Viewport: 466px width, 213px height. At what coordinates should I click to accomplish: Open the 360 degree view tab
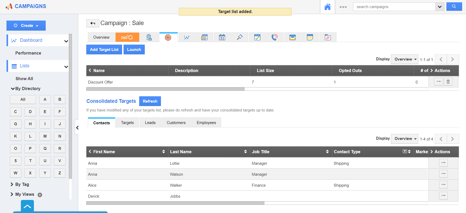point(127,37)
